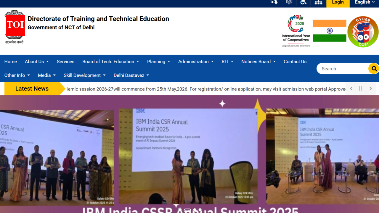Expand Board of Tech. Education menu

click(111, 62)
